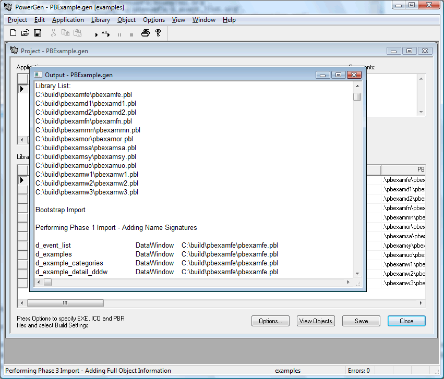Click the Save floppy disk icon
Image resolution: width=444 pixels, height=379 pixels.
click(38, 33)
